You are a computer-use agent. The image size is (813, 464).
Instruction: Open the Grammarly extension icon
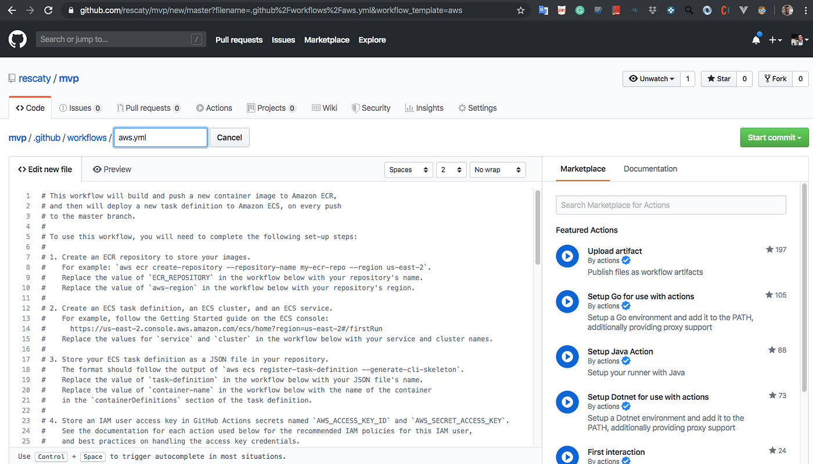pyautogui.click(x=580, y=10)
